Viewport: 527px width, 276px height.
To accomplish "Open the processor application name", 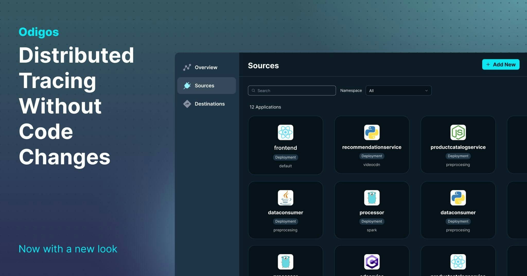I will click(372, 213).
